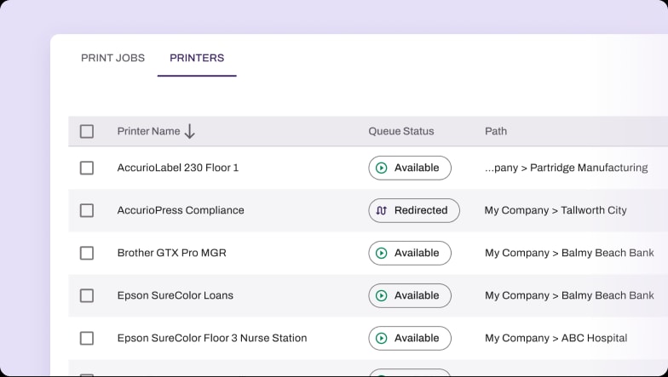Screen dimensions: 668x377
Task: Click the play icon in Epson SureColor Loans badge
Action: 382,295
